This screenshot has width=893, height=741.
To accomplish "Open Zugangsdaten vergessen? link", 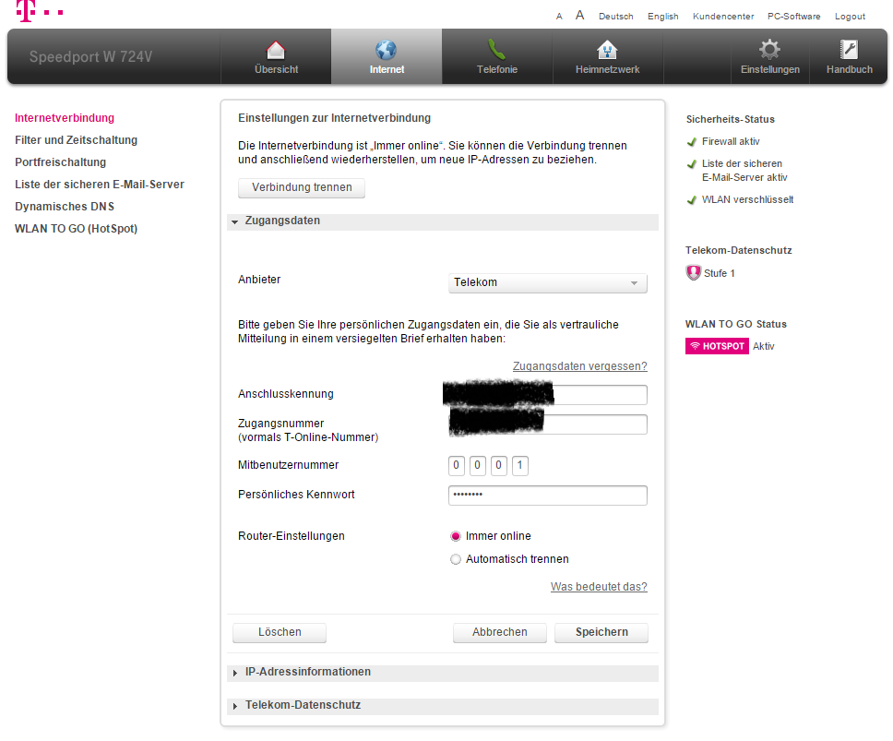I will click(x=579, y=366).
